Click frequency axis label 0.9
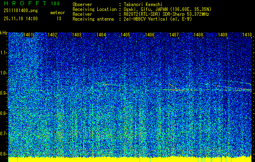This screenshot has height=162, width=255. point(4,93)
